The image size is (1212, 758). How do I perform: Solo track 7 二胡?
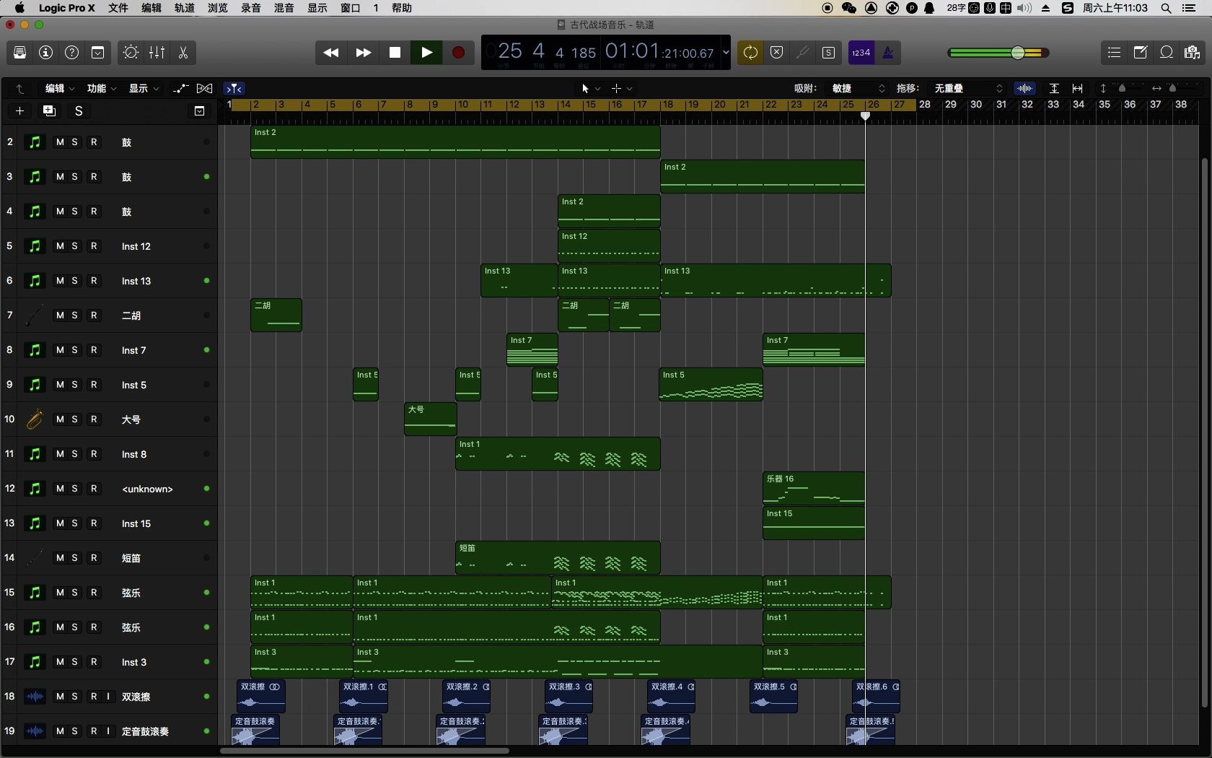74,315
